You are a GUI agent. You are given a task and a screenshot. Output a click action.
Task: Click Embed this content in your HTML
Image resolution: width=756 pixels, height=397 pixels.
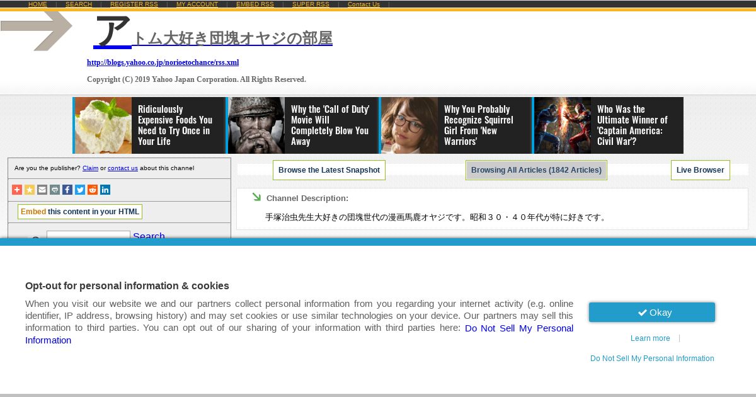point(80,212)
